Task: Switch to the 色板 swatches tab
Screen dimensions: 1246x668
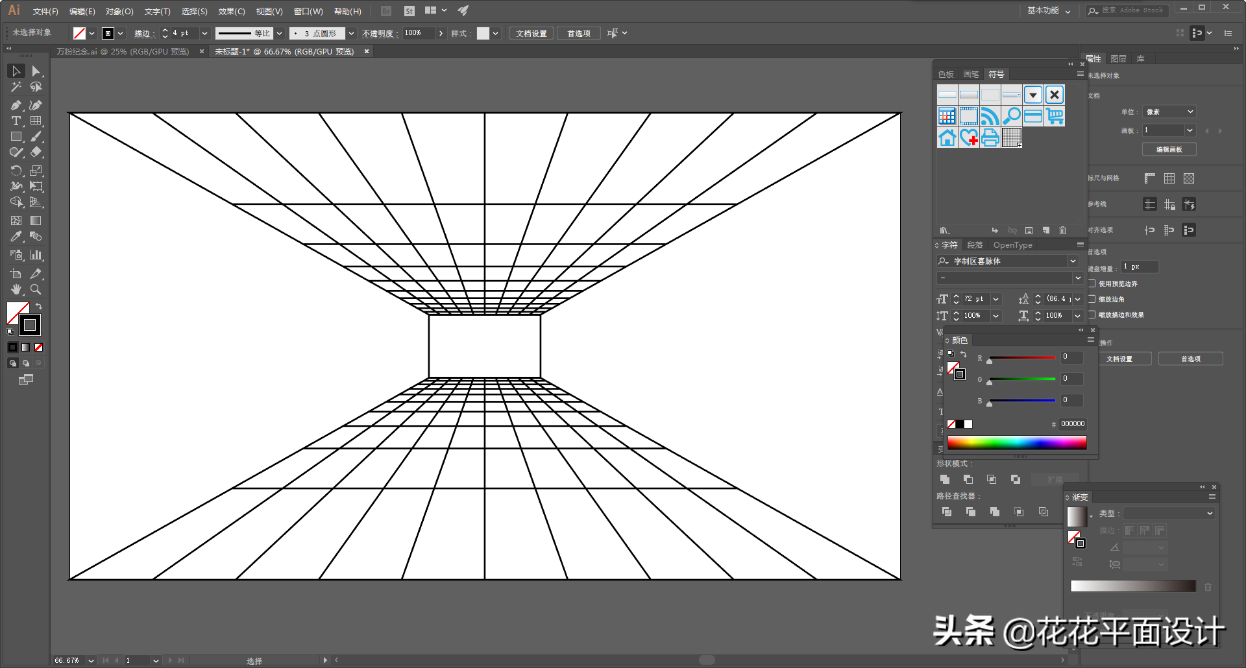Action: (946, 75)
